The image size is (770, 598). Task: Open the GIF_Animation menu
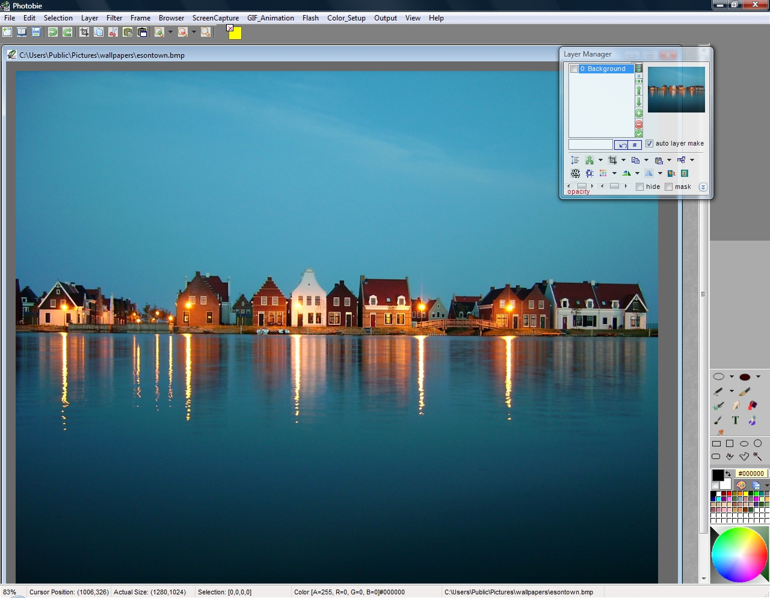270,18
